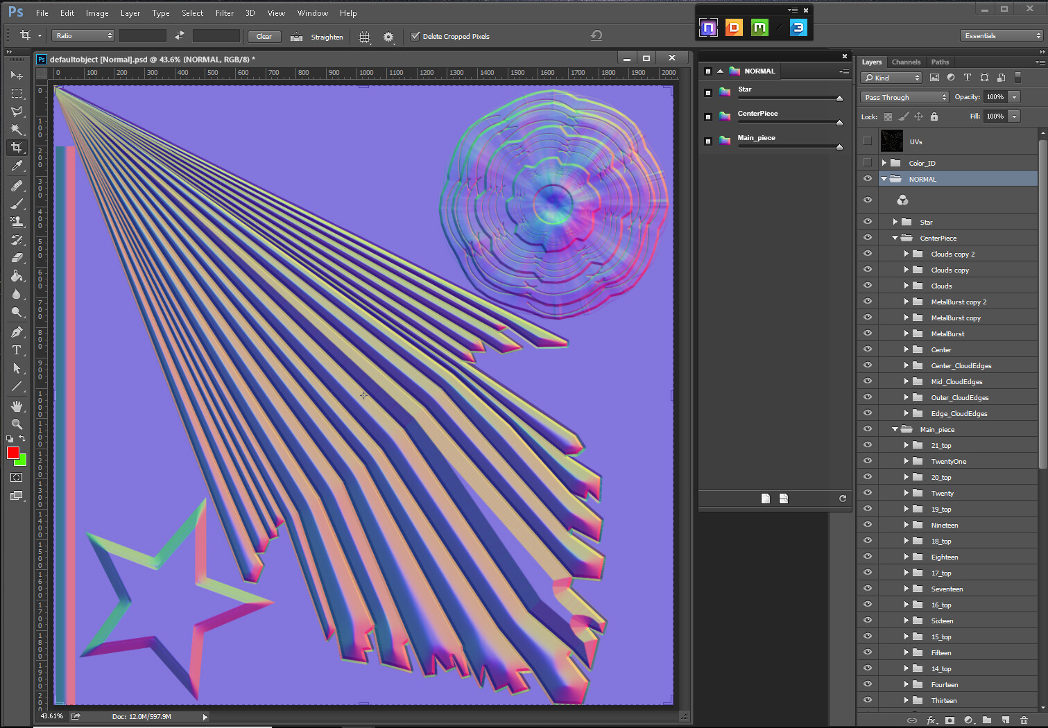This screenshot has width=1048, height=728.
Task: Show the UVs layer
Action: pyautogui.click(x=867, y=141)
